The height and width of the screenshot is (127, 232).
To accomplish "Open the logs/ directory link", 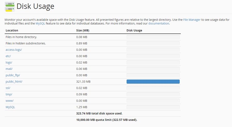I will [9, 63].
